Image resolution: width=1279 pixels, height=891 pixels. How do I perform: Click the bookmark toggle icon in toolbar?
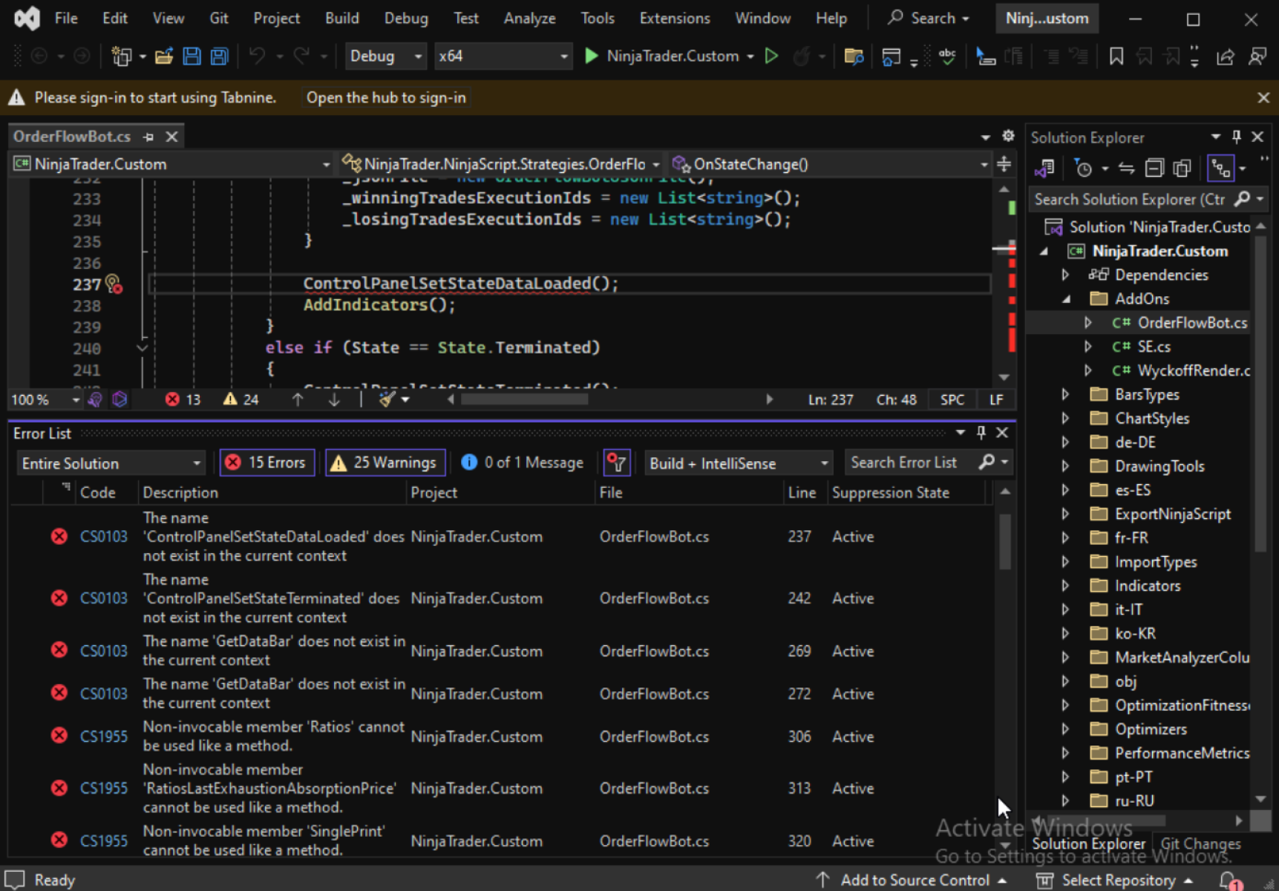[x=1116, y=56]
